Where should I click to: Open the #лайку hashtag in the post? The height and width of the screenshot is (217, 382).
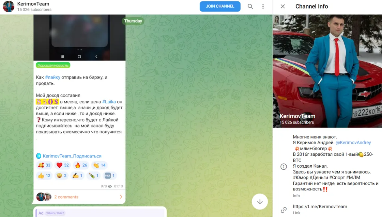(x=52, y=77)
